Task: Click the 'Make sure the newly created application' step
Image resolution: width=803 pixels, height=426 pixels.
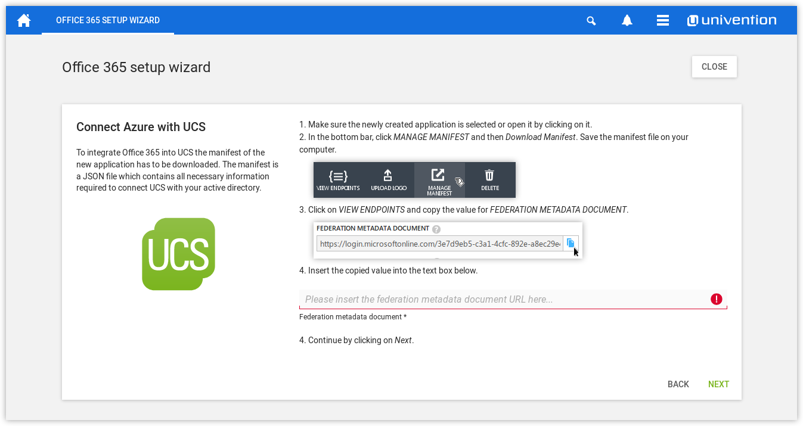Action: [x=445, y=125]
